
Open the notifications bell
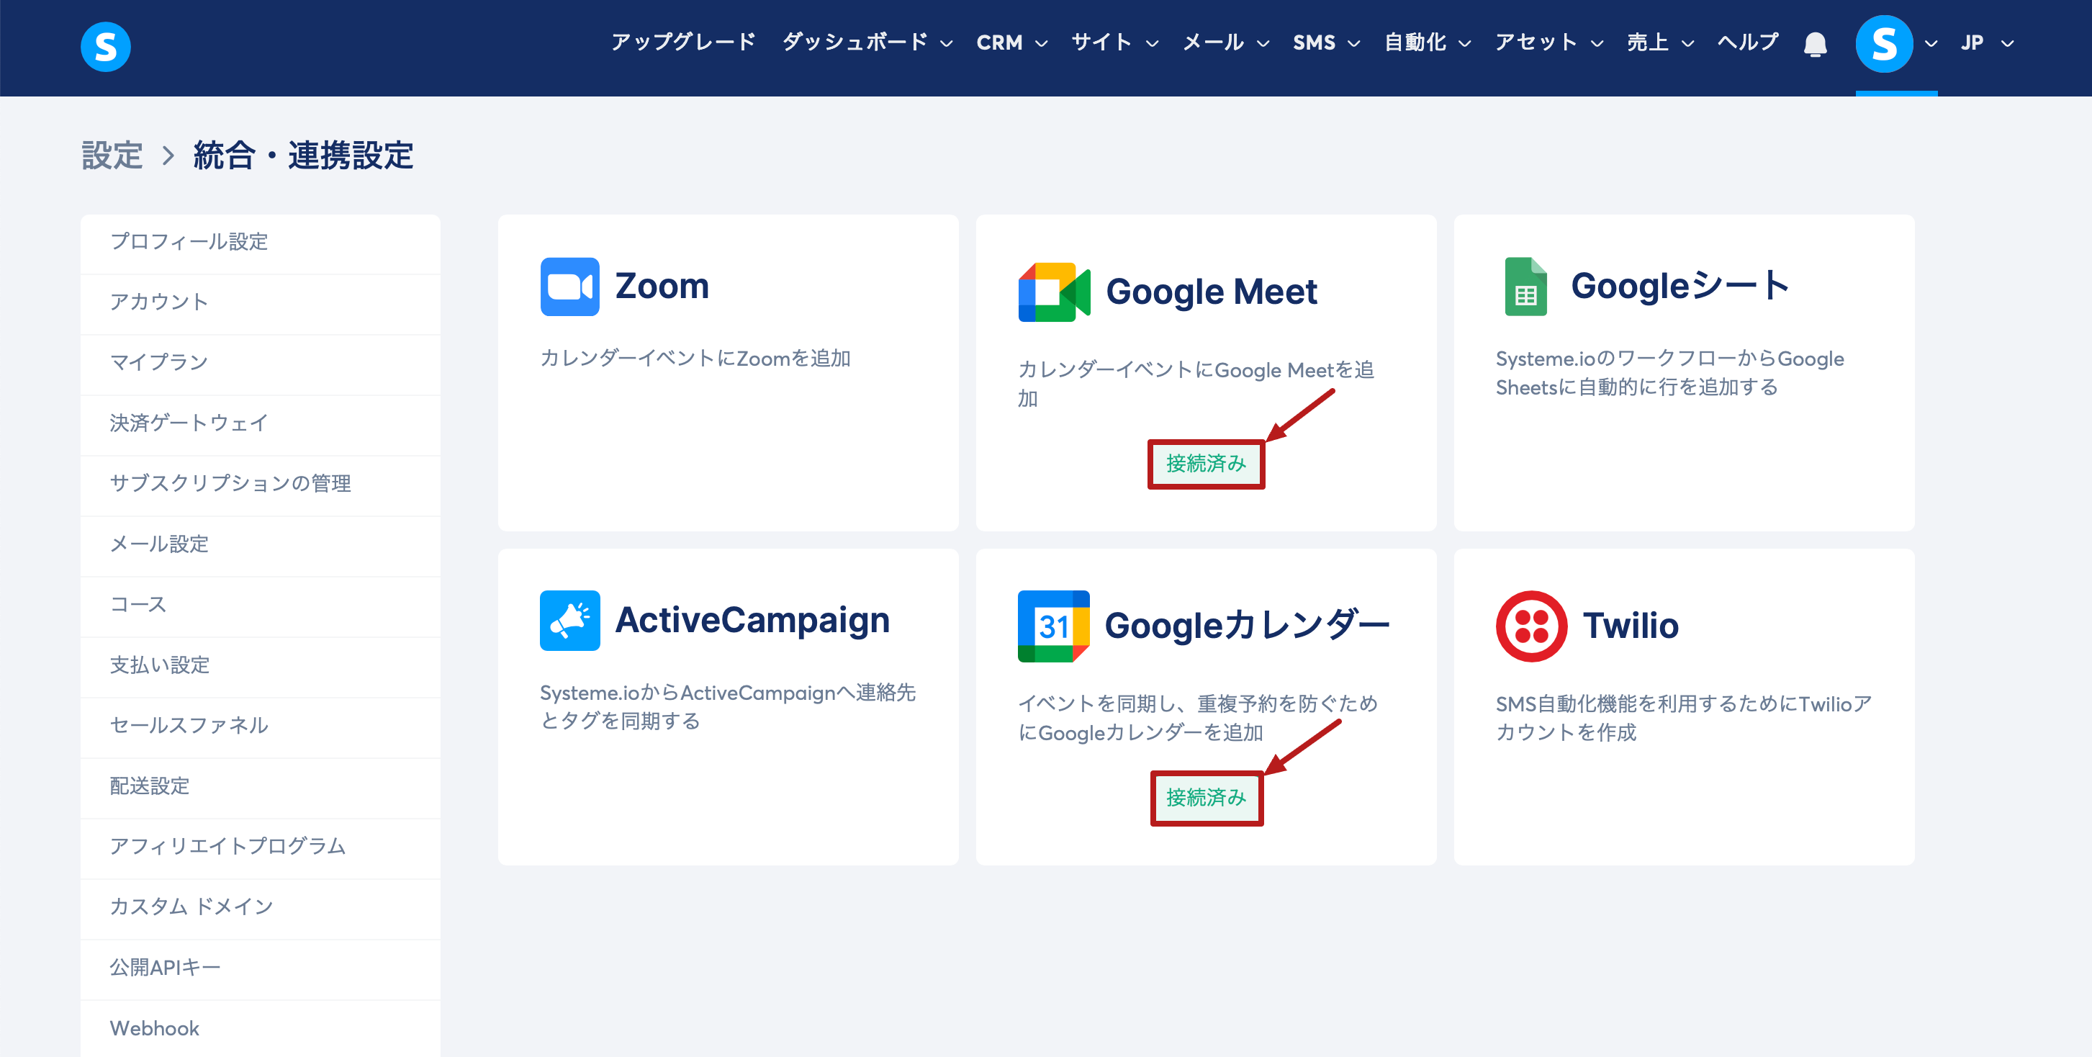point(1815,44)
